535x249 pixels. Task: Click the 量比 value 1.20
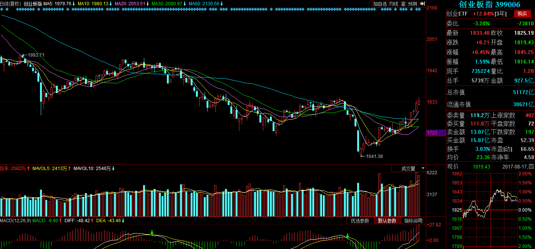[529, 71]
